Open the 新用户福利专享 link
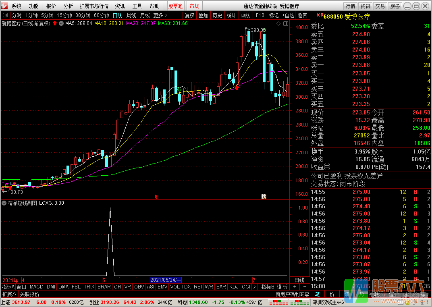432x307 pixels. (292, 295)
